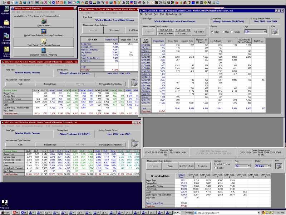This screenshot has width=286, height=215.
Task: Click Beggs Tires row in Matrix window
Action: coord(109,44)
